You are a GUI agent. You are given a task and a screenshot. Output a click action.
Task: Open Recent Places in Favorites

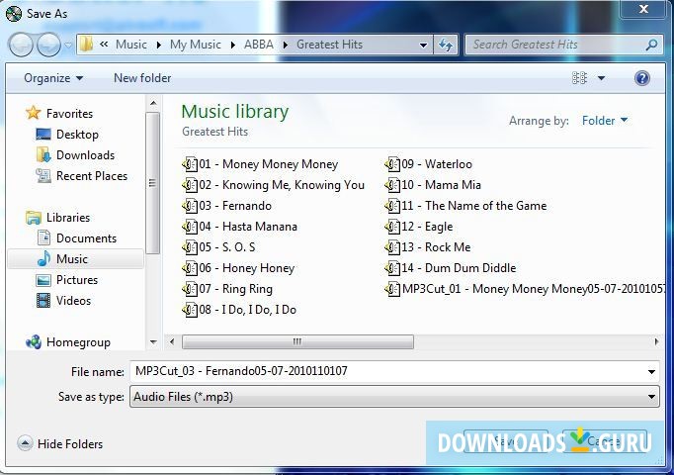tap(82, 175)
